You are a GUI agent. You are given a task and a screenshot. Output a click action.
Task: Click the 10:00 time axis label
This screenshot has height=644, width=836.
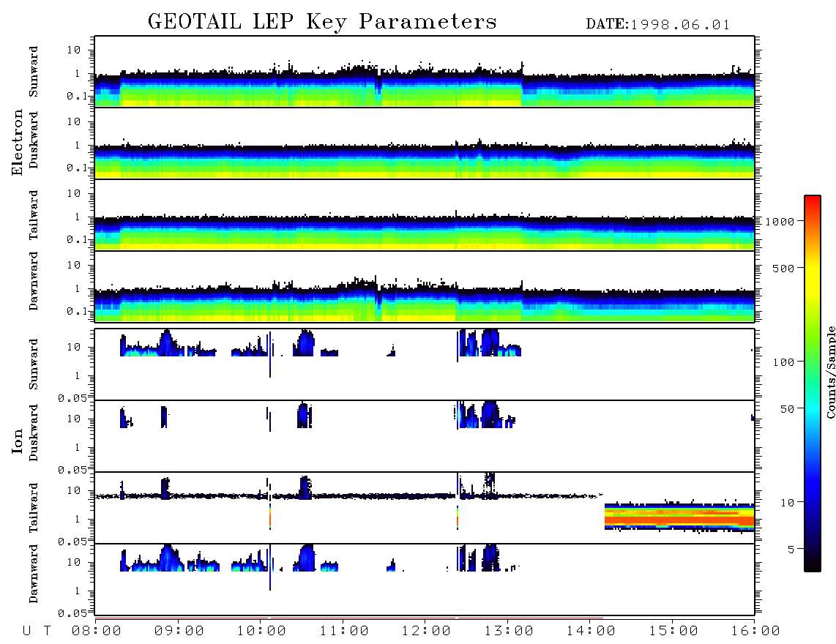pos(261,632)
